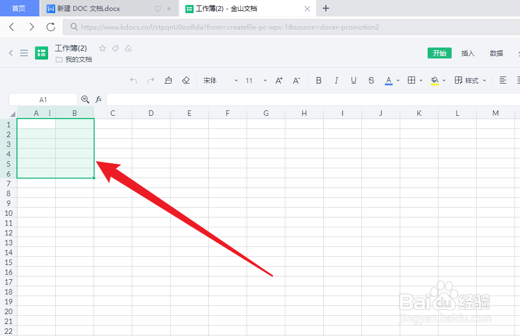The image size is (520, 336).
Task: Go to the 首页 tab
Action: pyautogui.click(x=19, y=8)
